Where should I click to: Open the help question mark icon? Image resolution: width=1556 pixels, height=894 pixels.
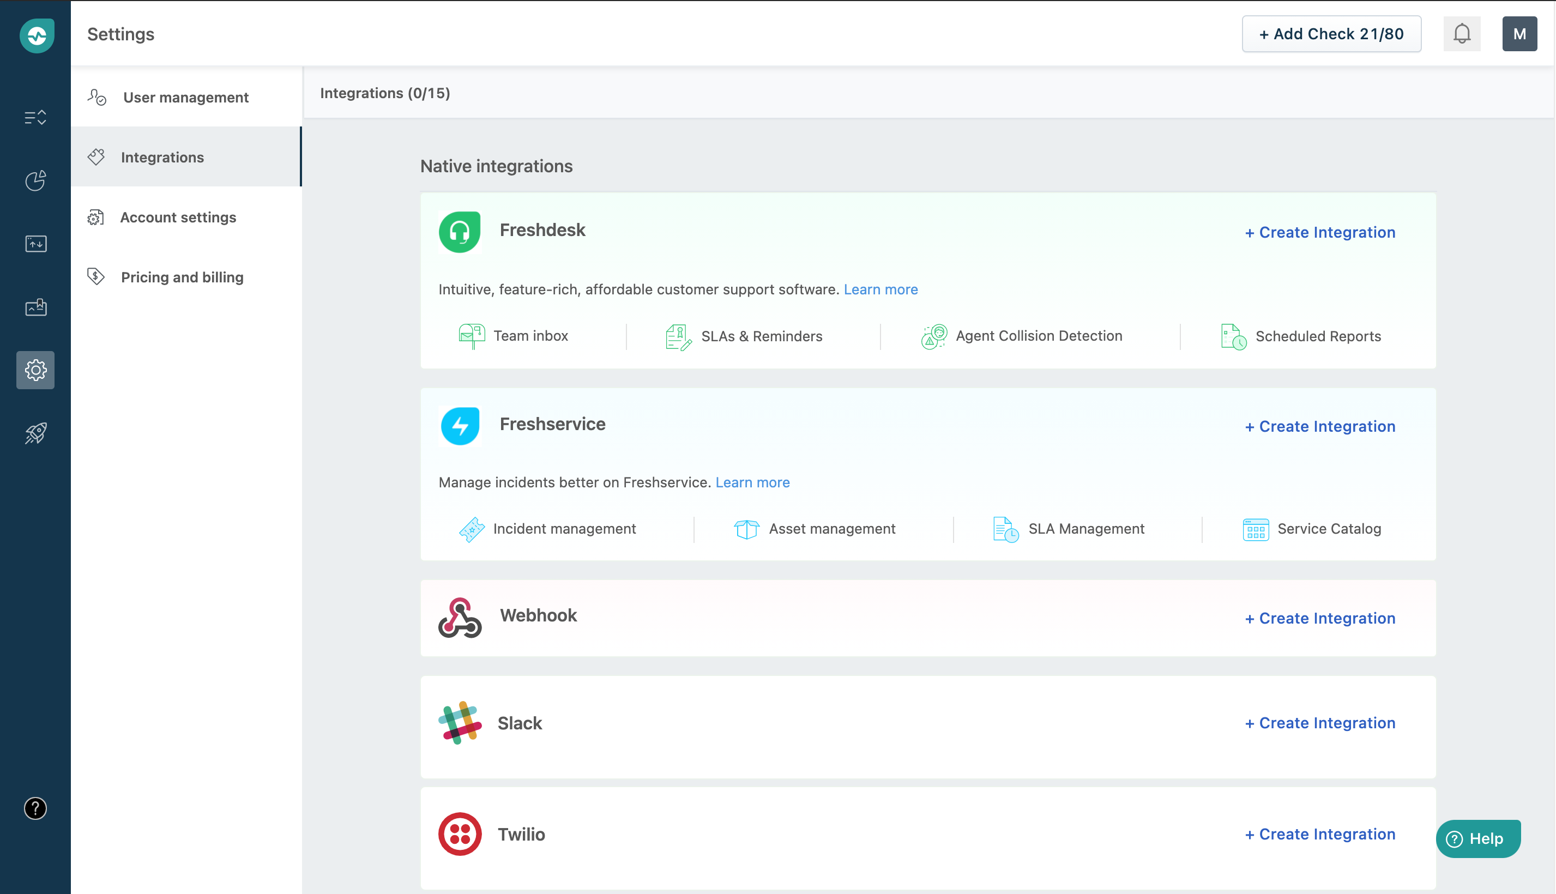[35, 808]
